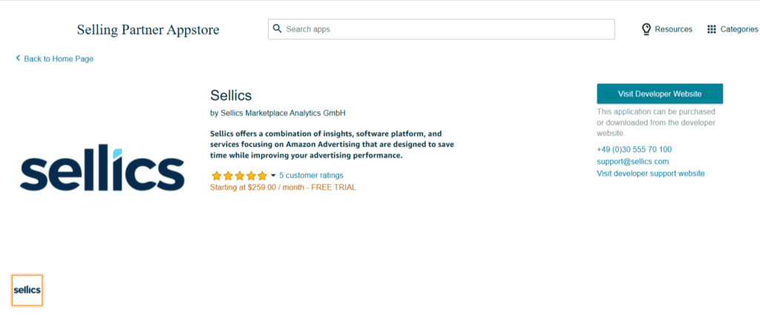Click the +49 (0)30 555 70 100 phone number

pos(634,149)
